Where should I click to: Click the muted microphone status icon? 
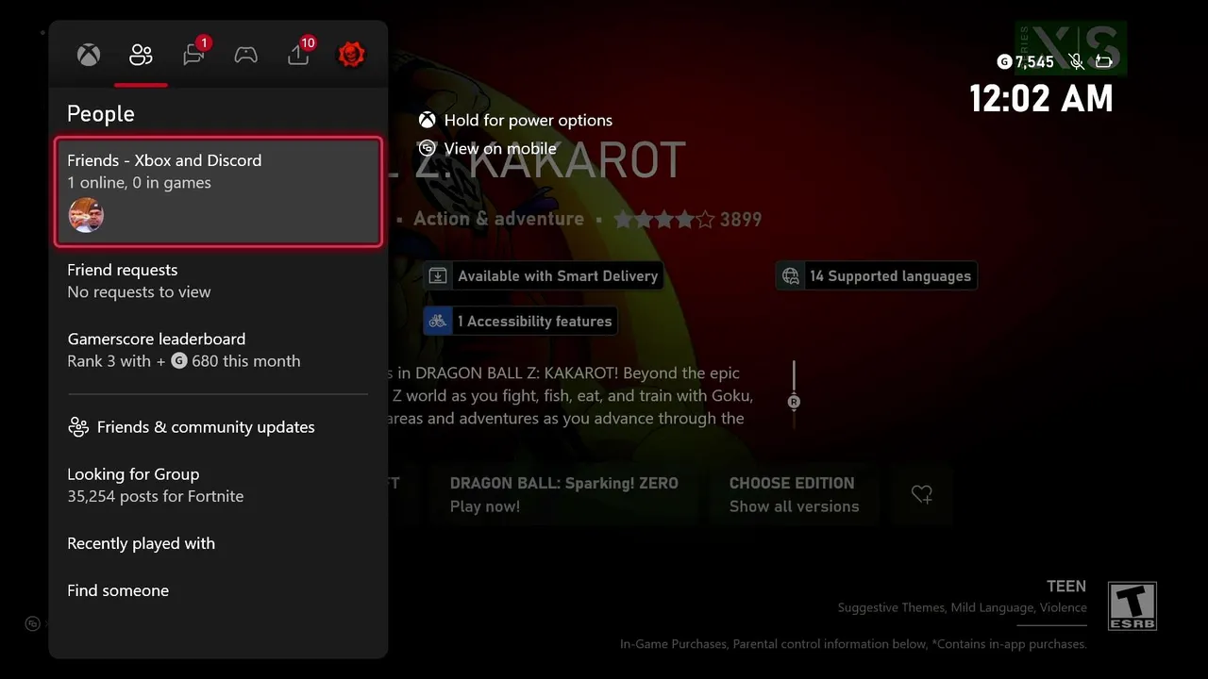click(x=1076, y=62)
